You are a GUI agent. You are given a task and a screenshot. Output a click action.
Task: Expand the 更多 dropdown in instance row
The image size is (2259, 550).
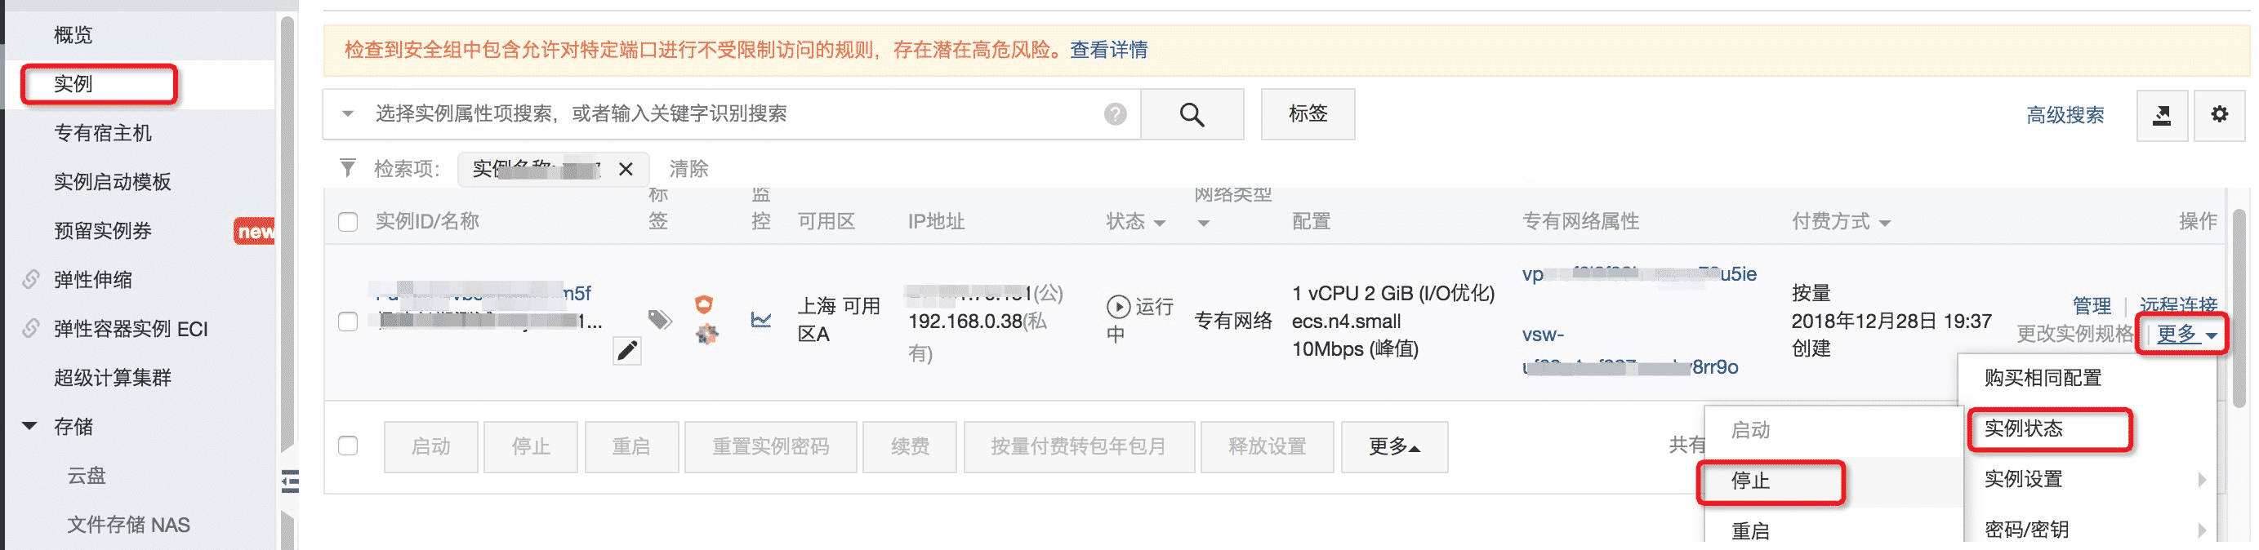(x=2185, y=335)
